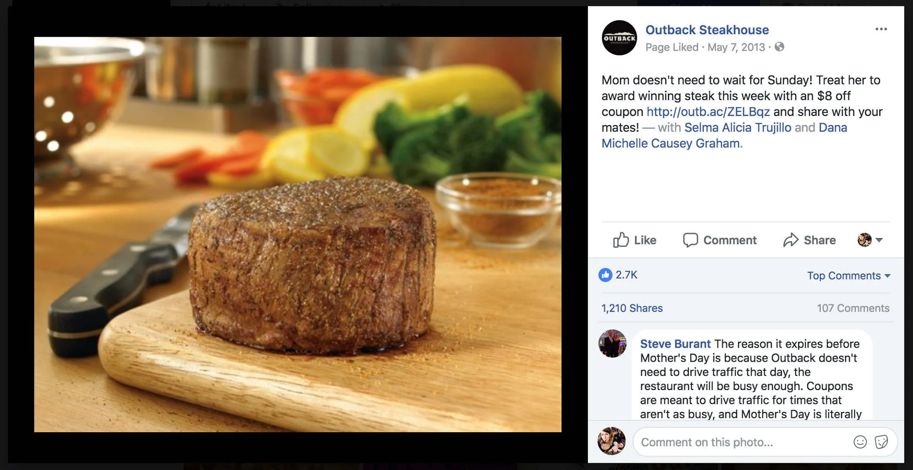Click the Share arrow icon
The image size is (913, 470).
point(791,240)
